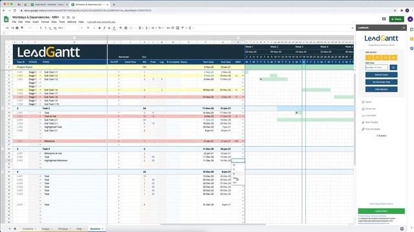
Task: Click the browser address bar
Action: click(206, 10)
